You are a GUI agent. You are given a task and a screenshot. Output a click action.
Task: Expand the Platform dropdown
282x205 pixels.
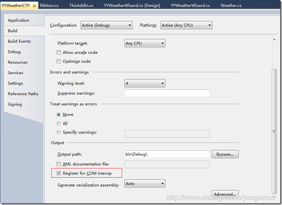coord(186,25)
